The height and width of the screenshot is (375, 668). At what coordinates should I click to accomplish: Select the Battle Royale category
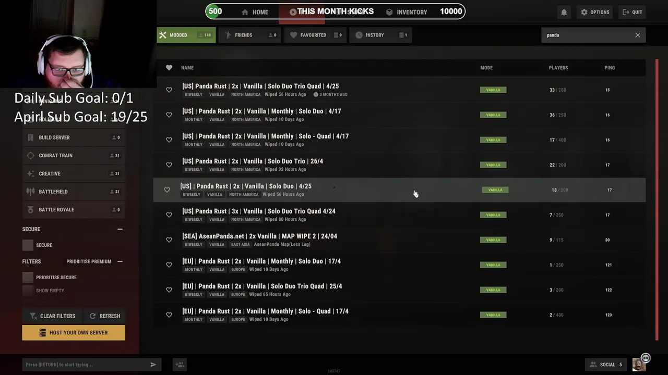74,210
